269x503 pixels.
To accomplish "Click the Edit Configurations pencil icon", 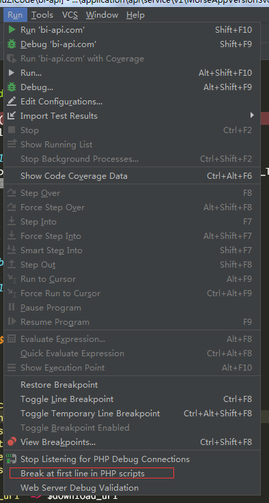I will (x=12, y=102).
